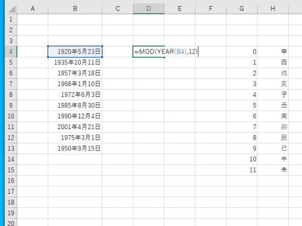Image resolution: width=302 pixels, height=226 pixels.
Task: Select column A header
Action: tap(32, 9)
